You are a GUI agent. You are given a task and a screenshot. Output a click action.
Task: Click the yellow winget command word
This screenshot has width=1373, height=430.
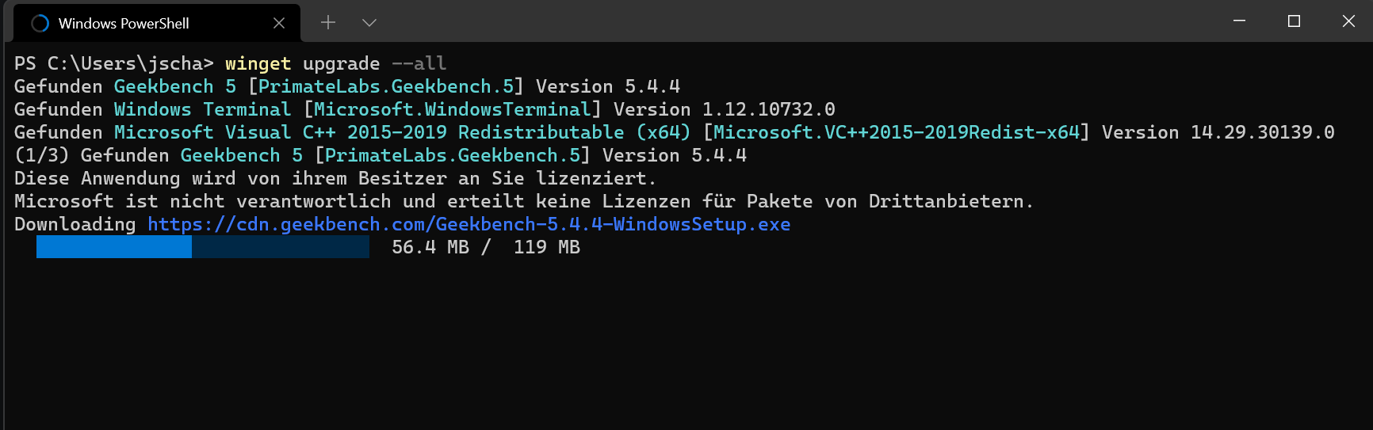[x=258, y=63]
